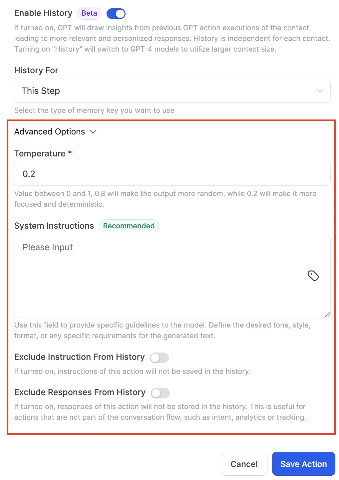Click the Exclude Instruction From History label
The image size is (339, 480).
pyautogui.click(x=80, y=357)
